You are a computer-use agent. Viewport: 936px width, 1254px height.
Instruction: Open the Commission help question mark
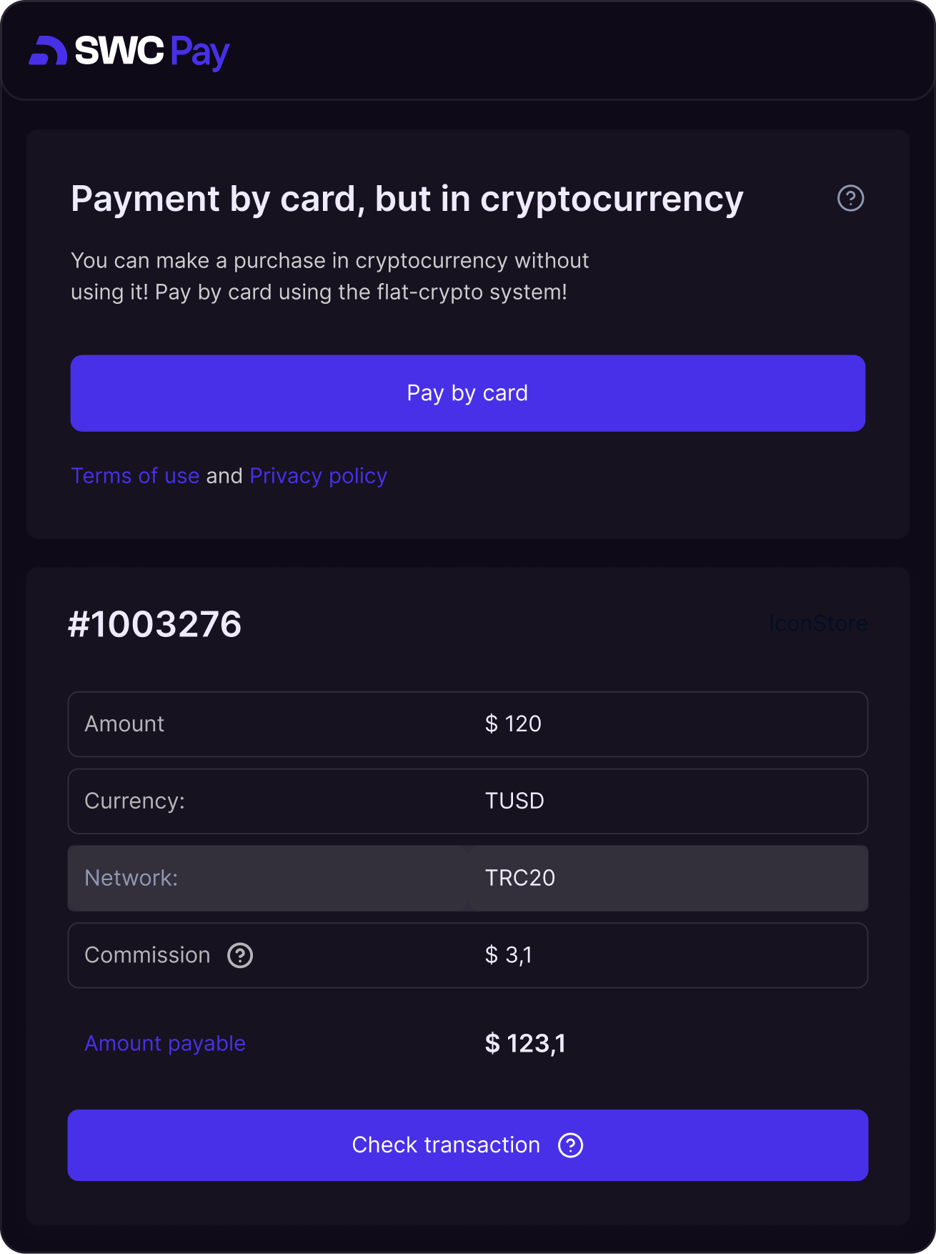(x=240, y=955)
